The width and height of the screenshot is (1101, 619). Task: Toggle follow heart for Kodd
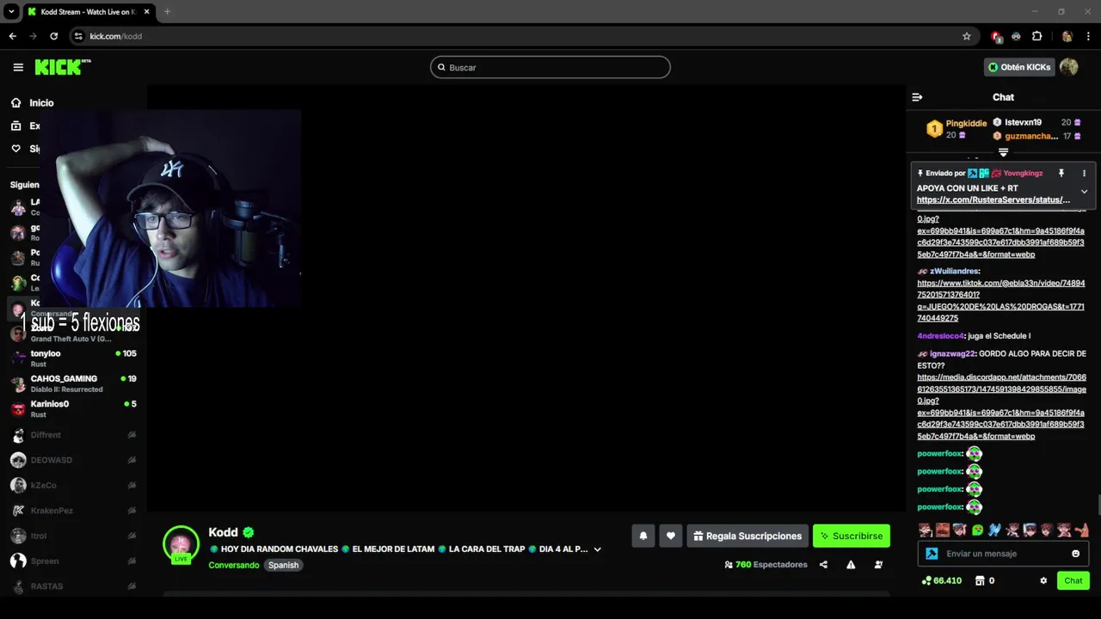tap(671, 536)
